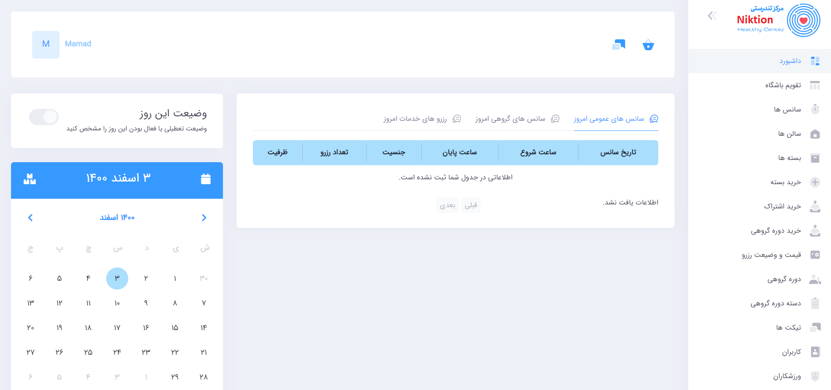Open داشبورد menu item

pyautogui.click(x=760, y=61)
